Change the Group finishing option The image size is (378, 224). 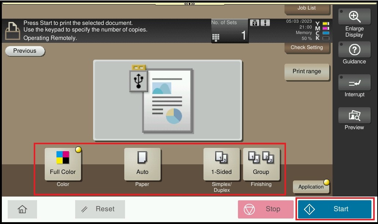tap(261, 164)
